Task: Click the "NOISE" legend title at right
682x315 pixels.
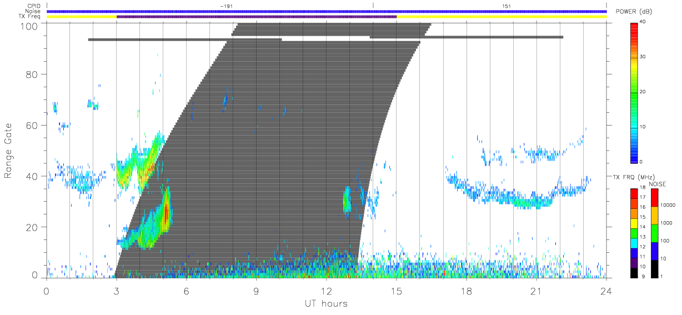Action: tap(659, 184)
